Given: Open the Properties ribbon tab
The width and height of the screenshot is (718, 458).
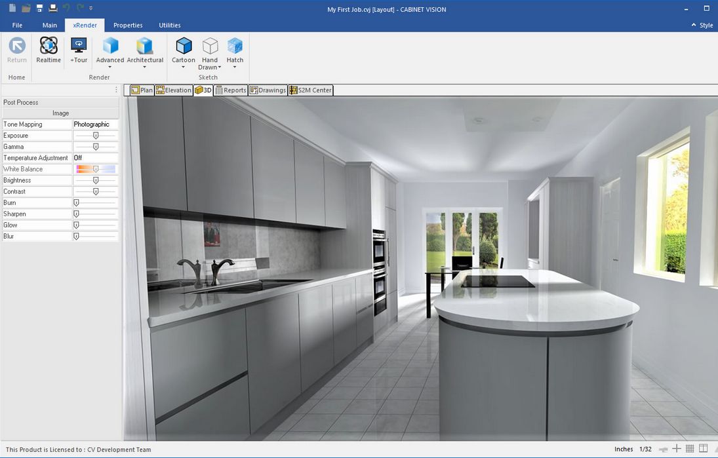Looking at the screenshot, I should 127,25.
